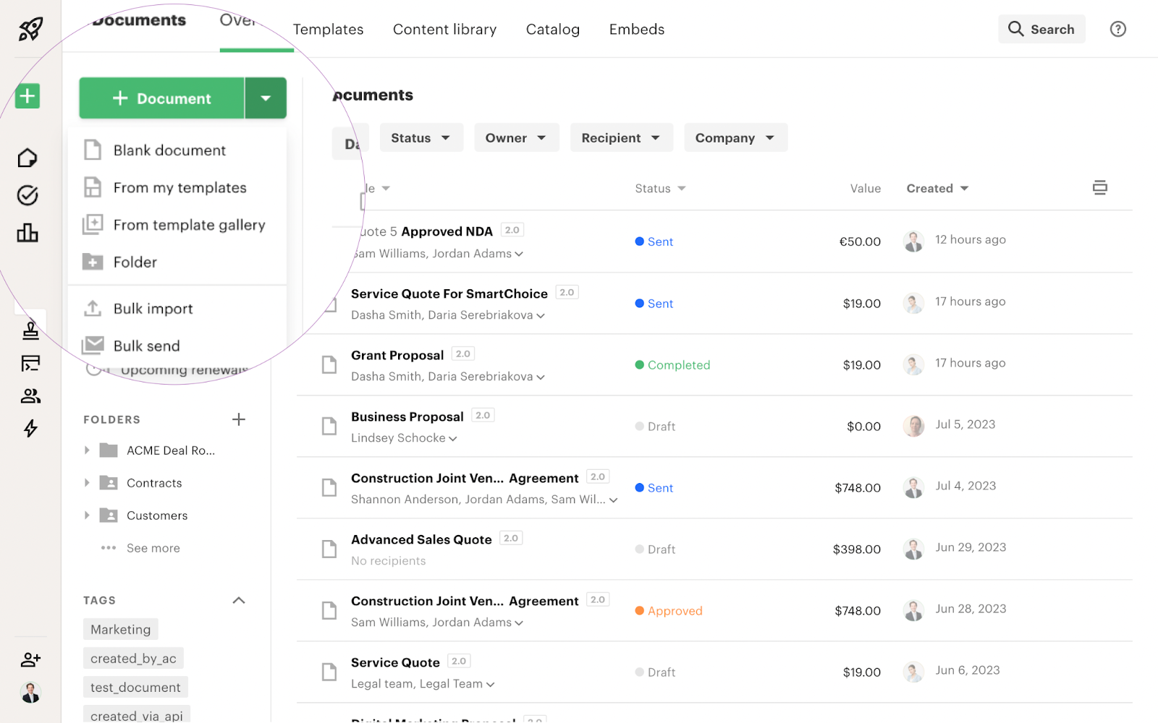Click the invite user icon
The image size is (1158, 723).
[x=30, y=659]
